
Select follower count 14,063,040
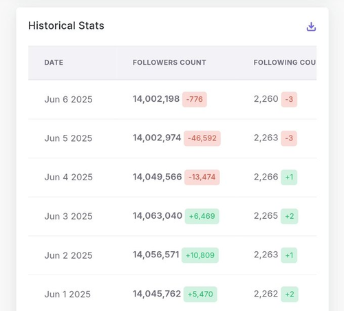click(158, 216)
